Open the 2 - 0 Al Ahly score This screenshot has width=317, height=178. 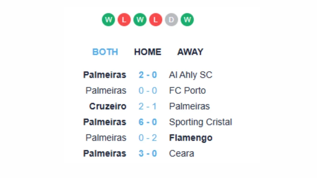(x=148, y=75)
